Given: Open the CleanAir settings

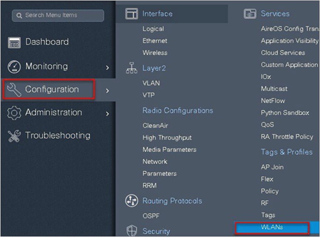Looking at the screenshot, I should pyautogui.click(x=155, y=125).
